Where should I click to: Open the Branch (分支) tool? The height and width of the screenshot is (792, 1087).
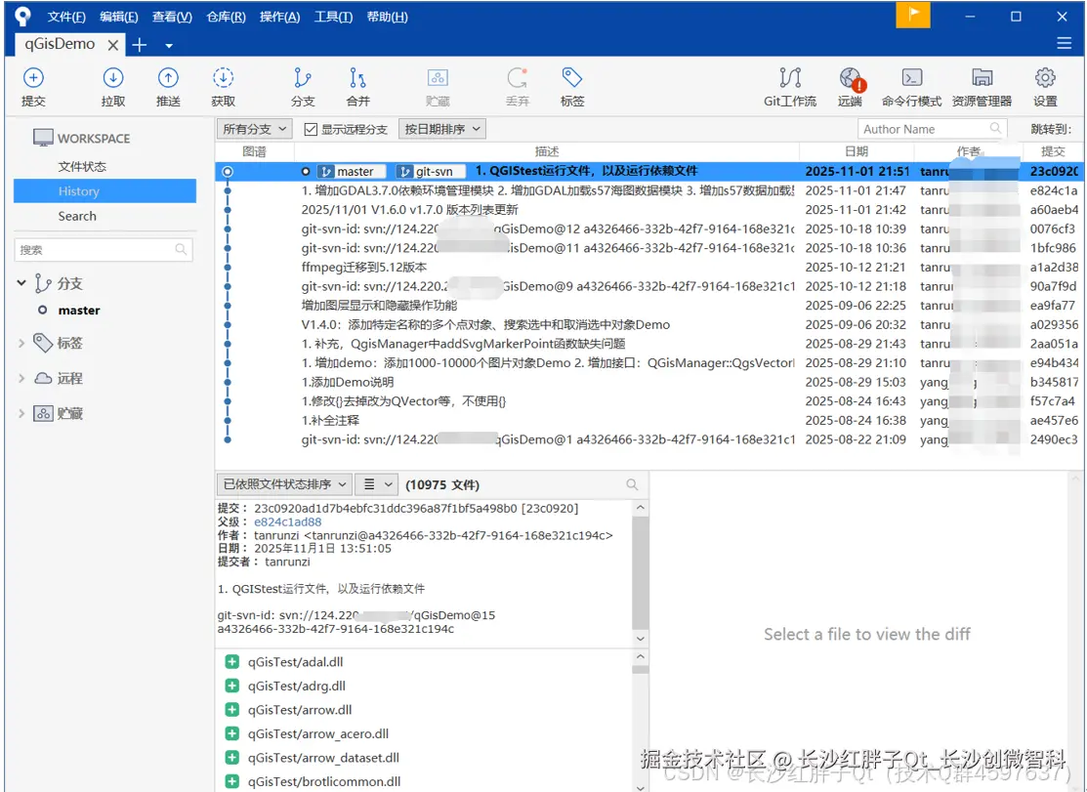[303, 87]
